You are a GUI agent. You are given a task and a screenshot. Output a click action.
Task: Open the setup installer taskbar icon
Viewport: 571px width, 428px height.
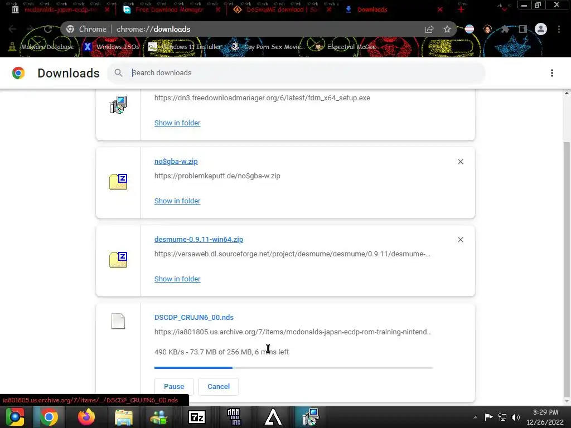coord(310,417)
